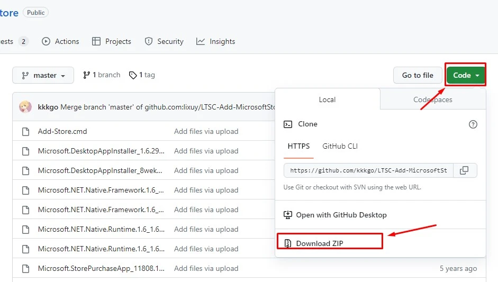Toggle the green Code dropdown button
This screenshot has height=282, width=498.
[x=466, y=75]
